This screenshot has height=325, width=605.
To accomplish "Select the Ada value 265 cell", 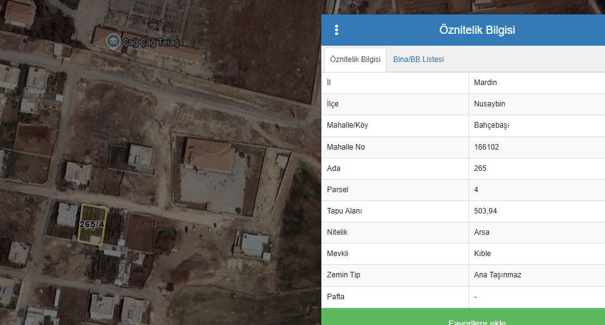I will [x=480, y=168].
